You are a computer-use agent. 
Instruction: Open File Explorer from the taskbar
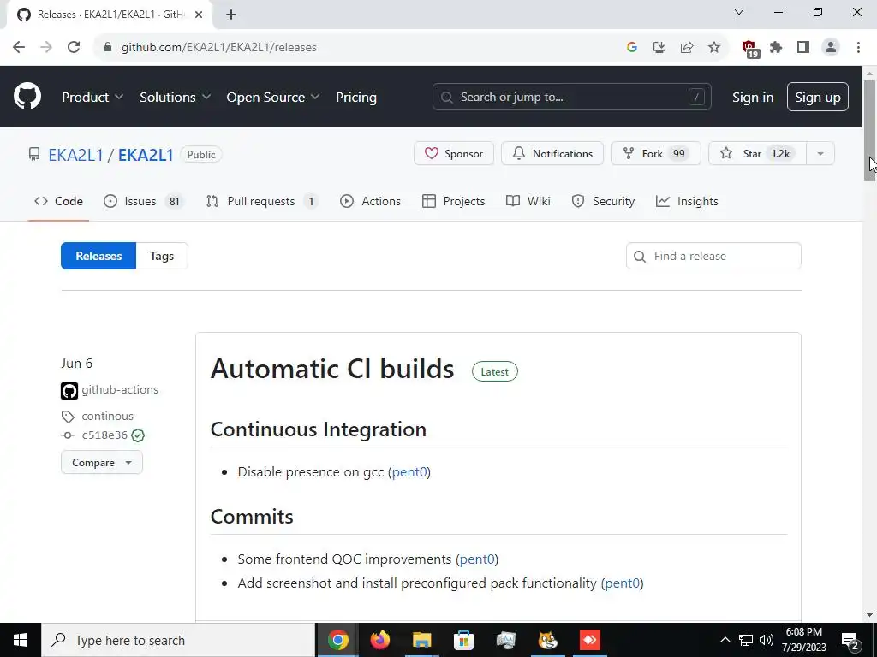[421, 640]
